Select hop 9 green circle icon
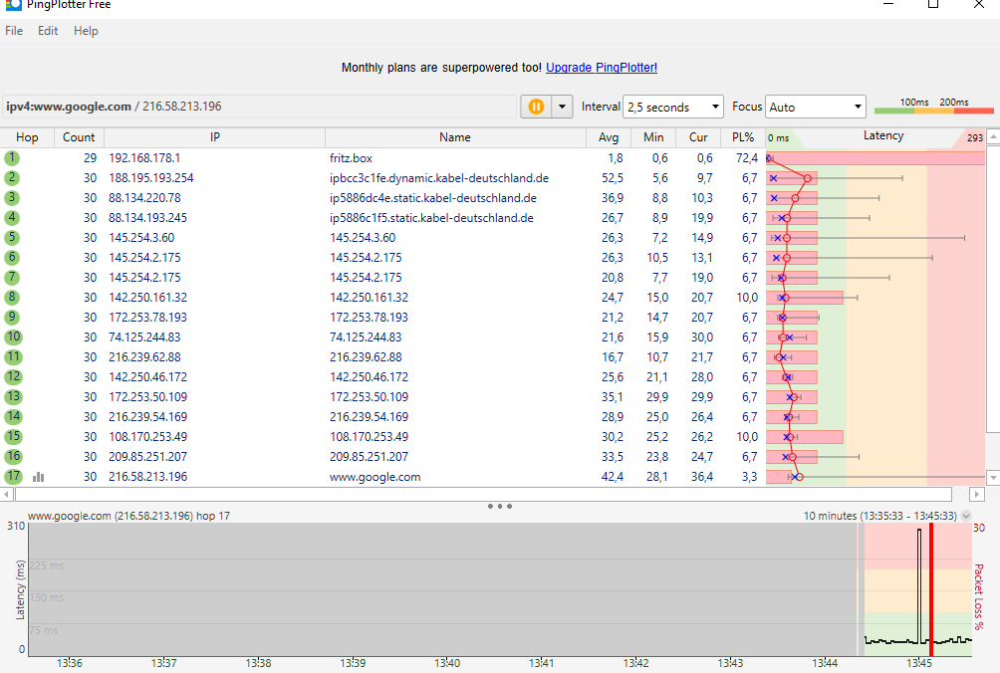The image size is (1000, 673). click(x=12, y=317)
